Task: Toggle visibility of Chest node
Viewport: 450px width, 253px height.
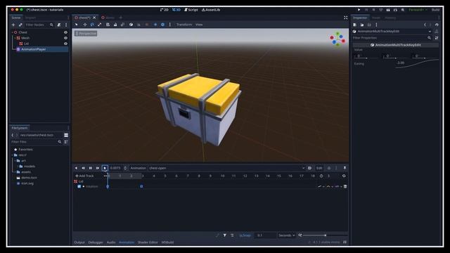Action: click(65, 32)
